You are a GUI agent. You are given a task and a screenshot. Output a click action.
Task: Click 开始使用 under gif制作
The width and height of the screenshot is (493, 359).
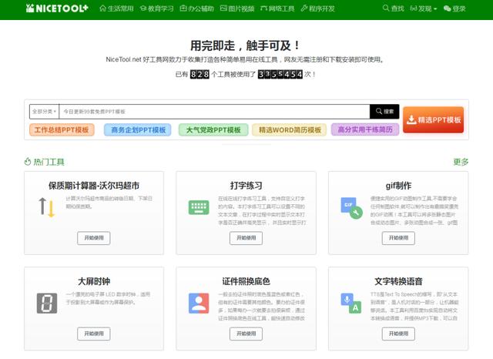pos(398,238)
